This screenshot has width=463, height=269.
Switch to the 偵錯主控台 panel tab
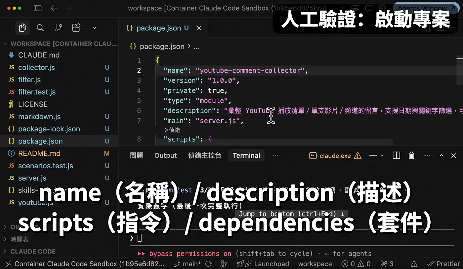point(205,155)
